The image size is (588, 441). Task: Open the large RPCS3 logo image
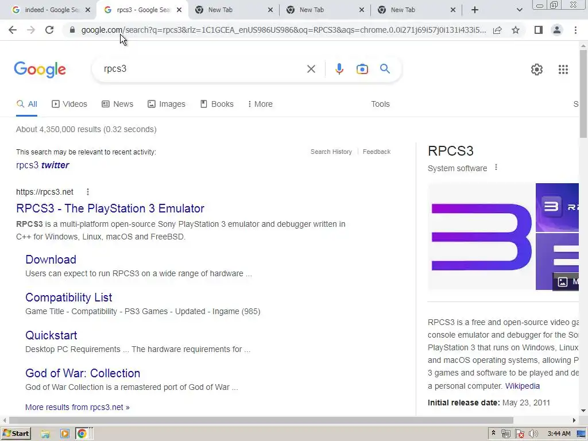point(482,237)
